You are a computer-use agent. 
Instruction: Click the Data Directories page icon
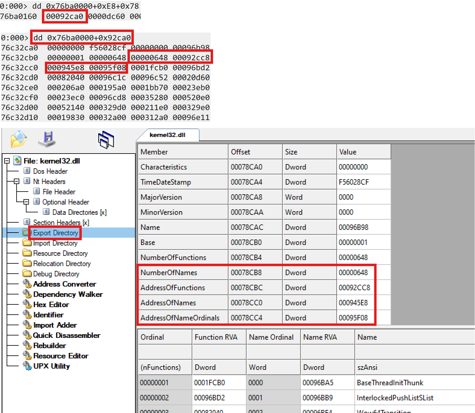point(46,212)
